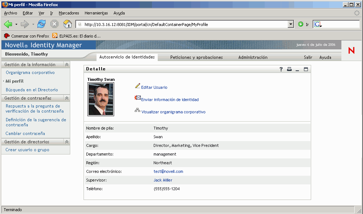Open the URL address bar dropdown
The width and height of the screenshot is (363, 214).
[291, 25]
